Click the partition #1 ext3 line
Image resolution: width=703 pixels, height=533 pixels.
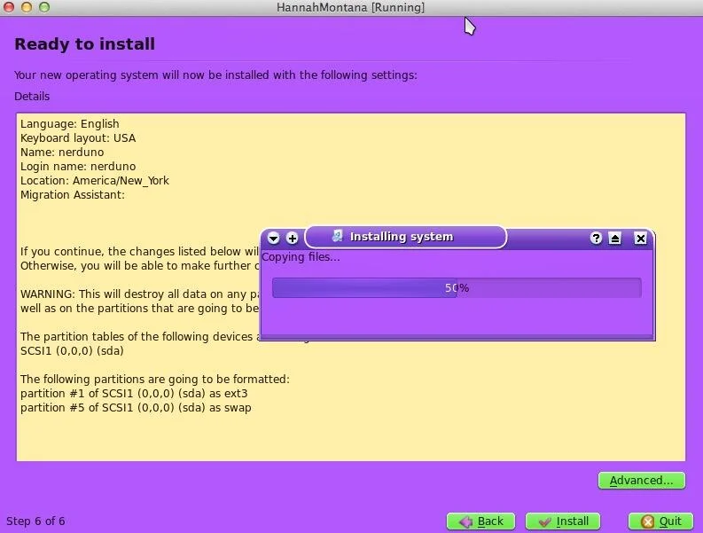(x=134, y=394)
